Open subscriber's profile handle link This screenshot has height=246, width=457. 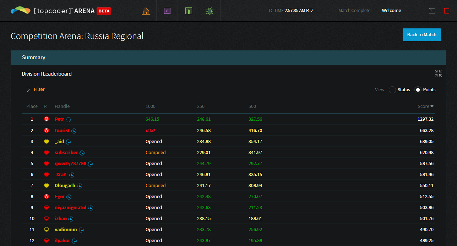[66, 153]
